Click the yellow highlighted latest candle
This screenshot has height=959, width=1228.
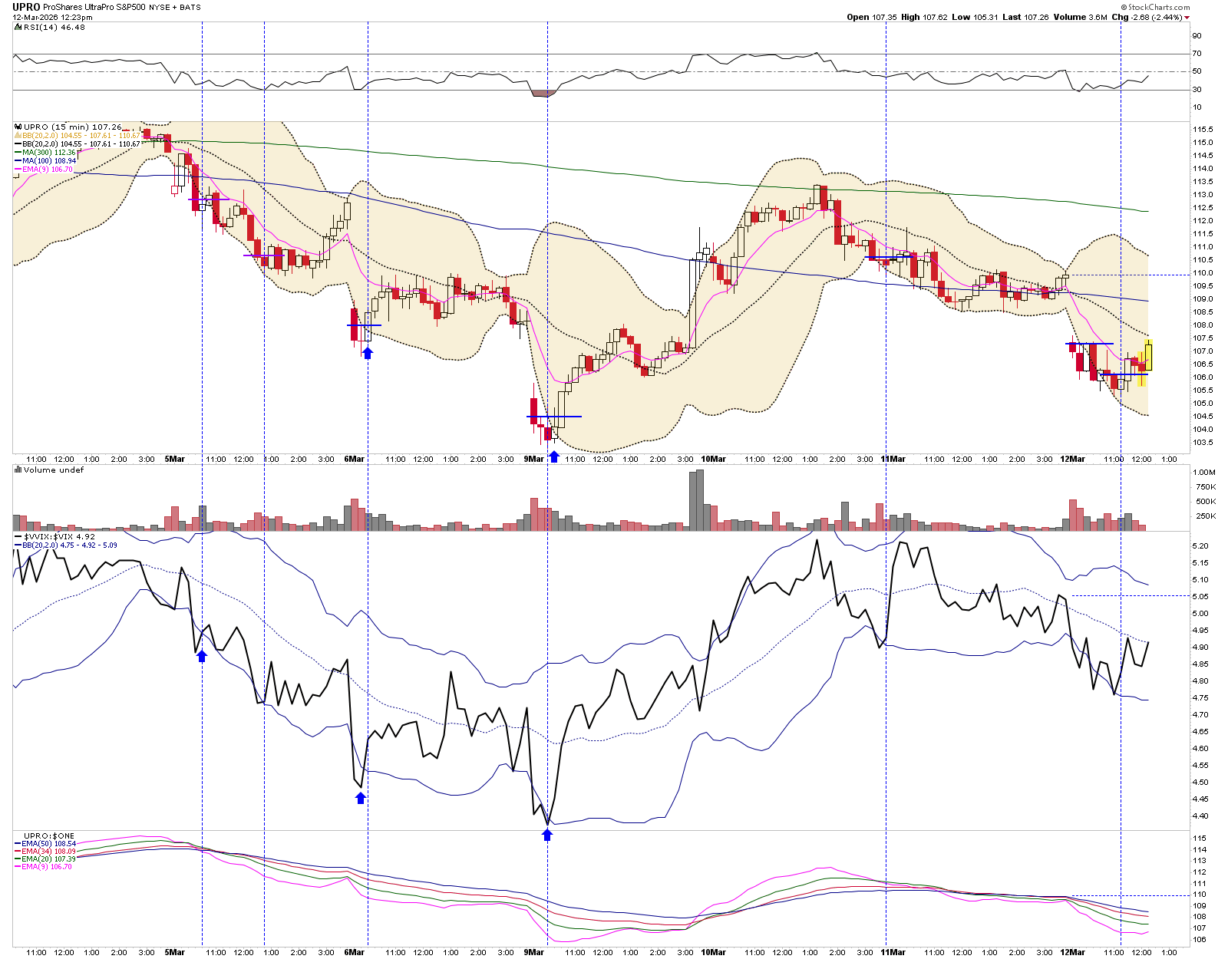[1148, 356]
